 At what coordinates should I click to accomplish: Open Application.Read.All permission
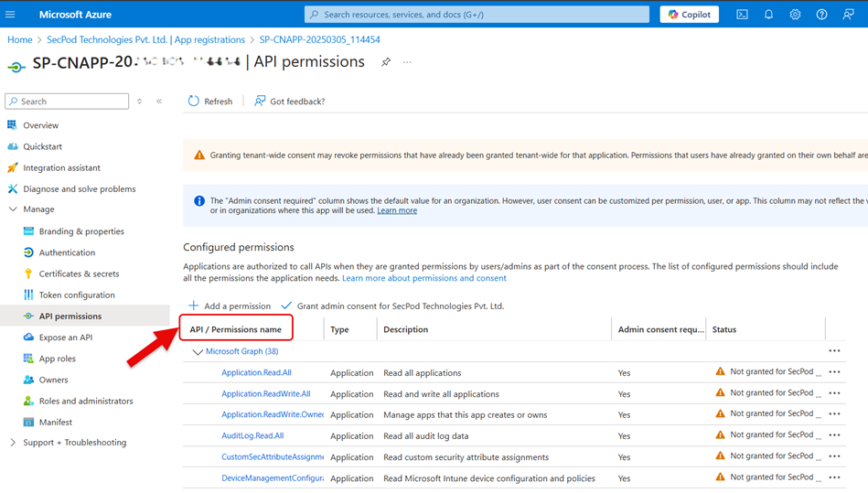click(x=256, y=373)
